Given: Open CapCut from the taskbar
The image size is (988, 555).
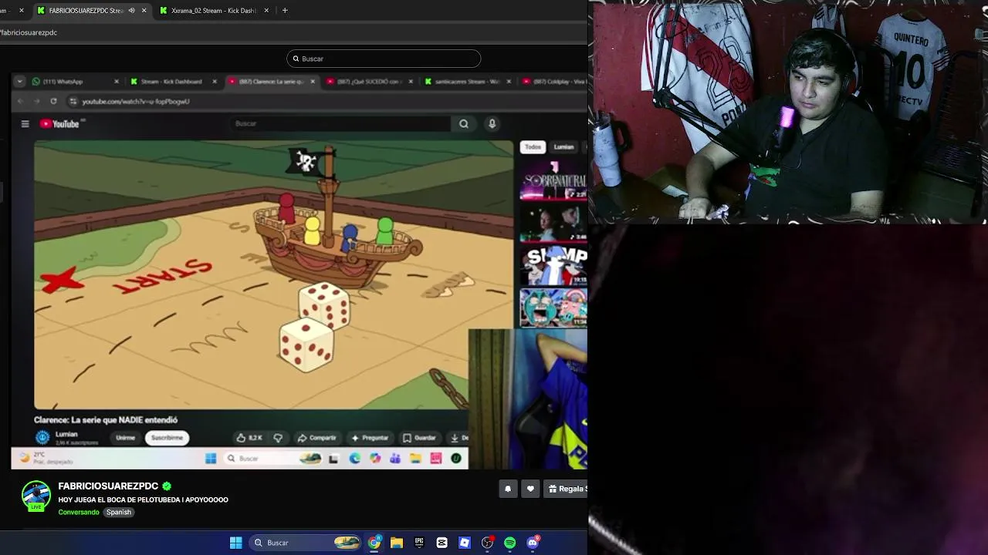Looking at the screenshot, I should pos(442,543).
